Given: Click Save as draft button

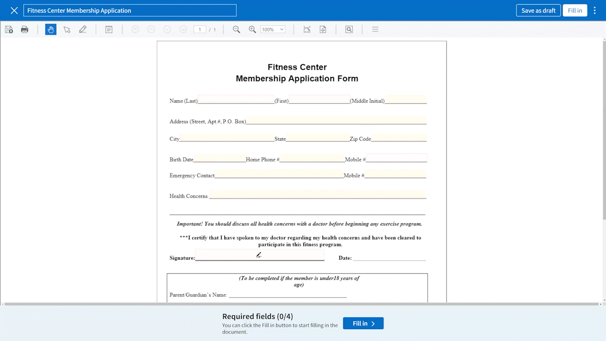Looking at the screenshot, I should (538, 10).
